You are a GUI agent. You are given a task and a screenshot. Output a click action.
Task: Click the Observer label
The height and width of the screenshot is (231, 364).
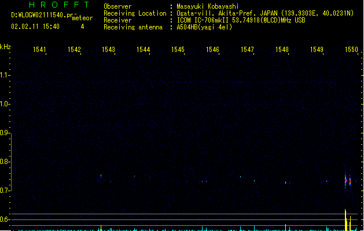coord(117,6)
